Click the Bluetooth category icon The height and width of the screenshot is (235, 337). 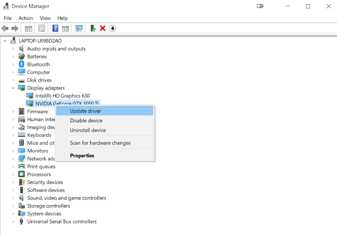click(x=22, y=64)
